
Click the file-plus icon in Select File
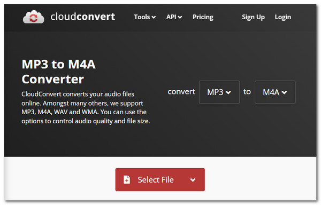(x=127, y=180)
